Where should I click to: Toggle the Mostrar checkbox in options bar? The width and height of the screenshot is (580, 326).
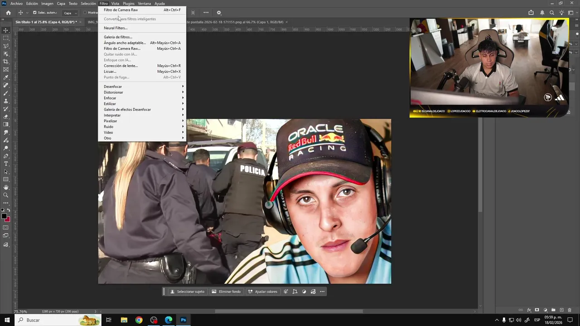coord(85,13)
